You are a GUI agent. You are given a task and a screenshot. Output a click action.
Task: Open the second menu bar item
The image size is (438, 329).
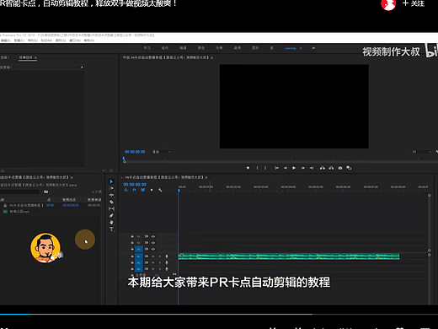point(19,40)
